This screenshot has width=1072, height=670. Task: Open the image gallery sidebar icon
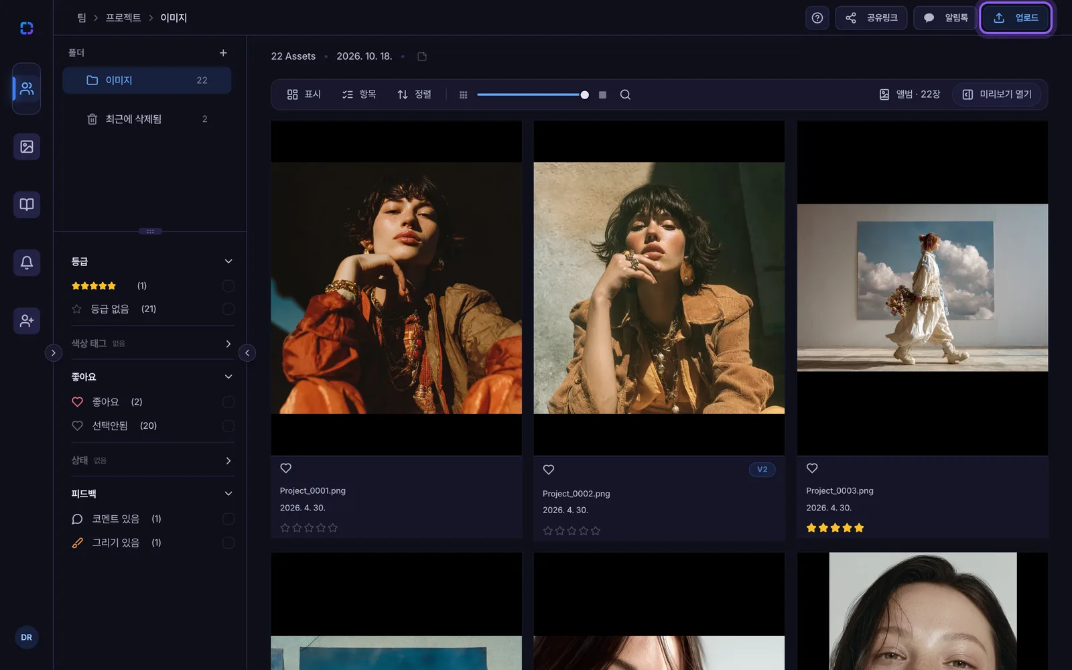(x=27, y=147)
